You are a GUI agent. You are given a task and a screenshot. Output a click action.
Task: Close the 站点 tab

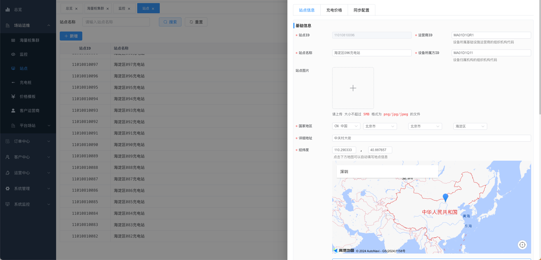point(153,9)
